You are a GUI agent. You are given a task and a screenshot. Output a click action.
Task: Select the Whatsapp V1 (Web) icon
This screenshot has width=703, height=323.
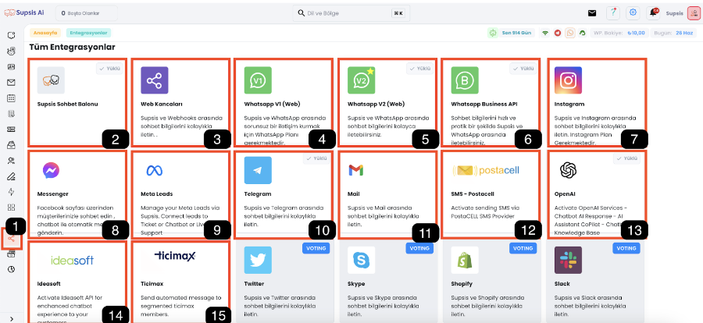click(x=258, y=80)
